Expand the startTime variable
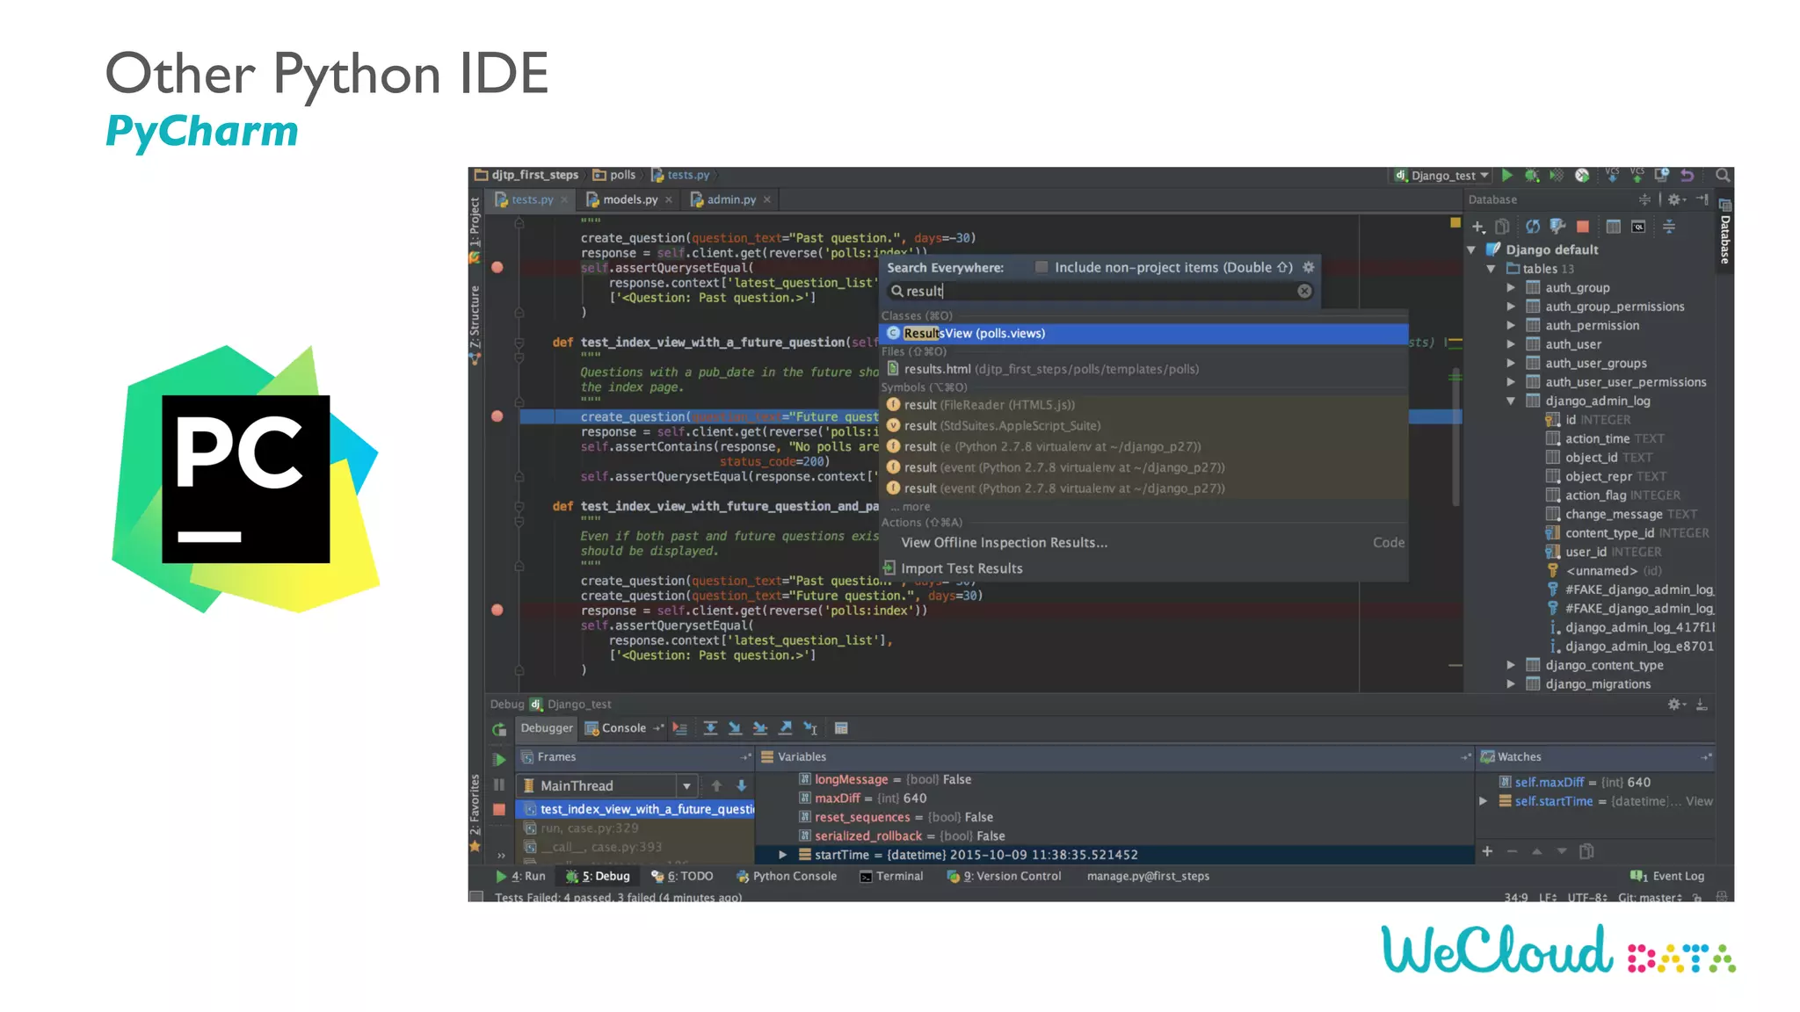The width and height of the screenshot is (1800, 1012). click(782, 855)
